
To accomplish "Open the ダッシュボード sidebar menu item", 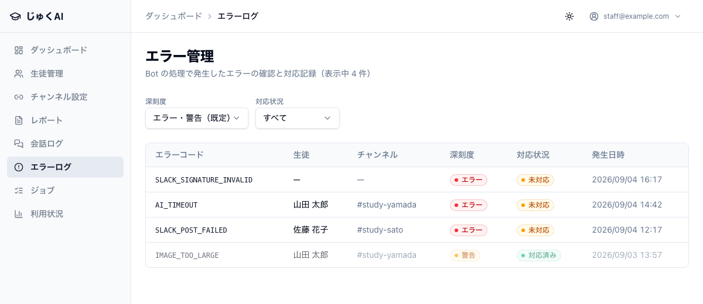I will pos(65,50).
